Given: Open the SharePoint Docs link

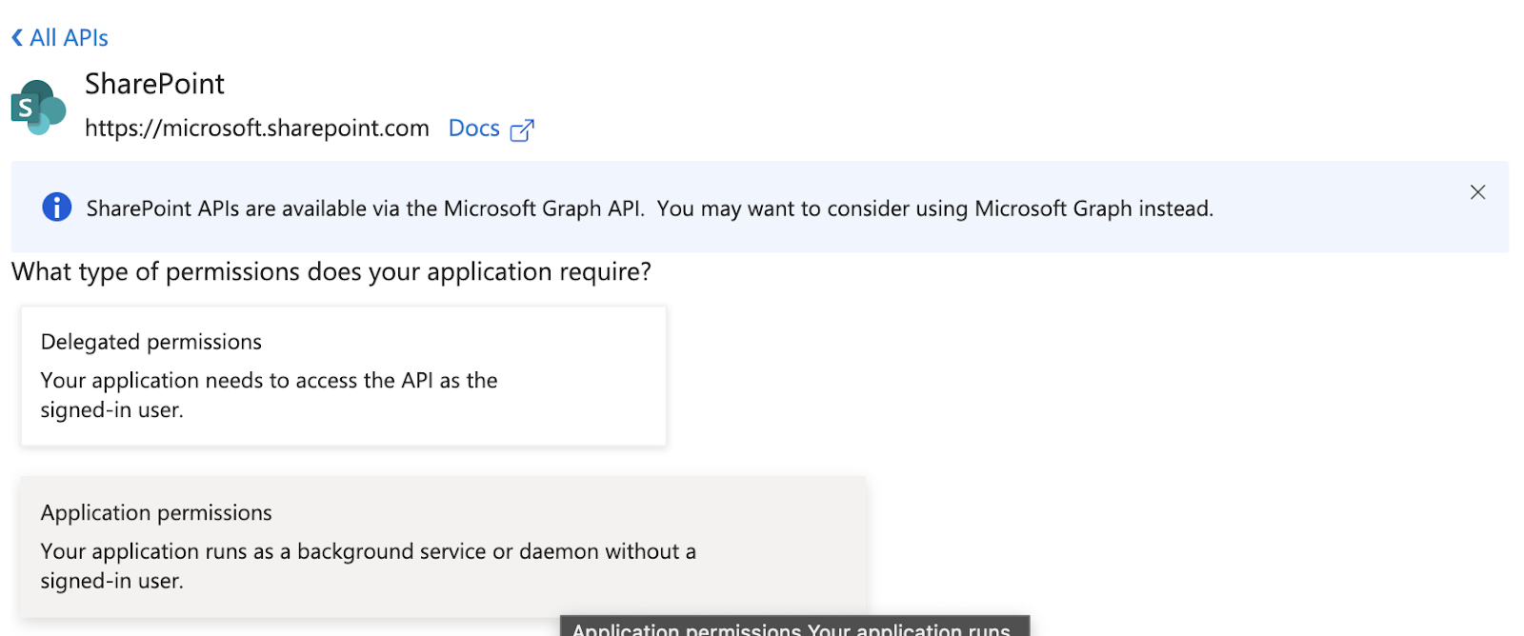Looking at the screenshot, I should click(x=473, y=129).
